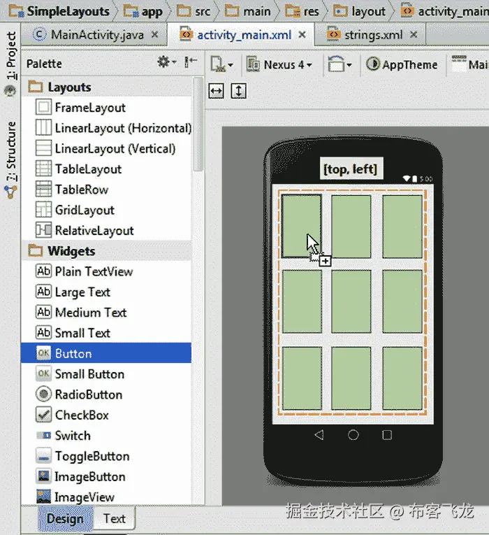The image size is (489, 535).
Task: Pick the Large Text widget icon
Action: [43, 292]
